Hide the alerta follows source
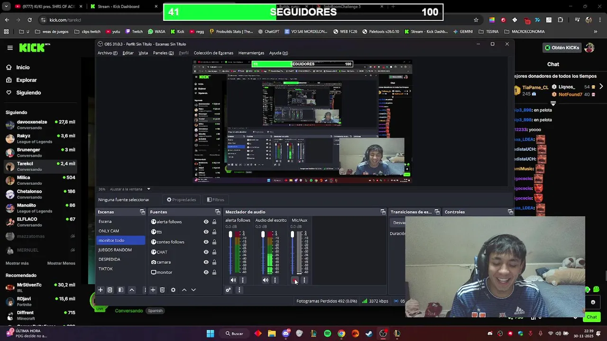 click(x=206, y=222)
